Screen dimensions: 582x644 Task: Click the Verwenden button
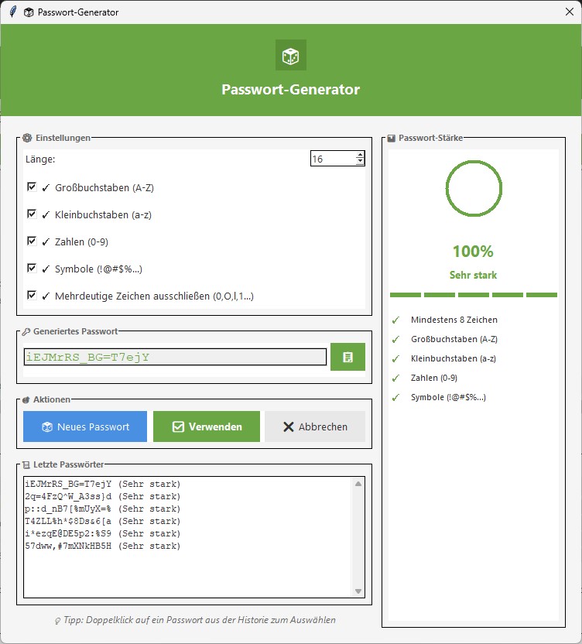coord(207,426)
